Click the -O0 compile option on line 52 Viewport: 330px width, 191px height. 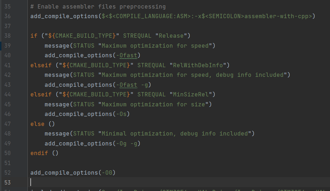[107, 173]
